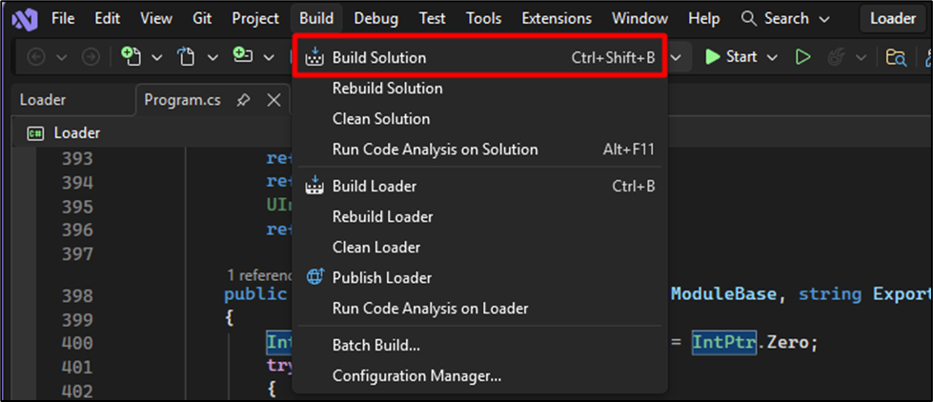Click the new item toolbar icon
The width and height of the screenshot is (933, 402).
point(131,57)
